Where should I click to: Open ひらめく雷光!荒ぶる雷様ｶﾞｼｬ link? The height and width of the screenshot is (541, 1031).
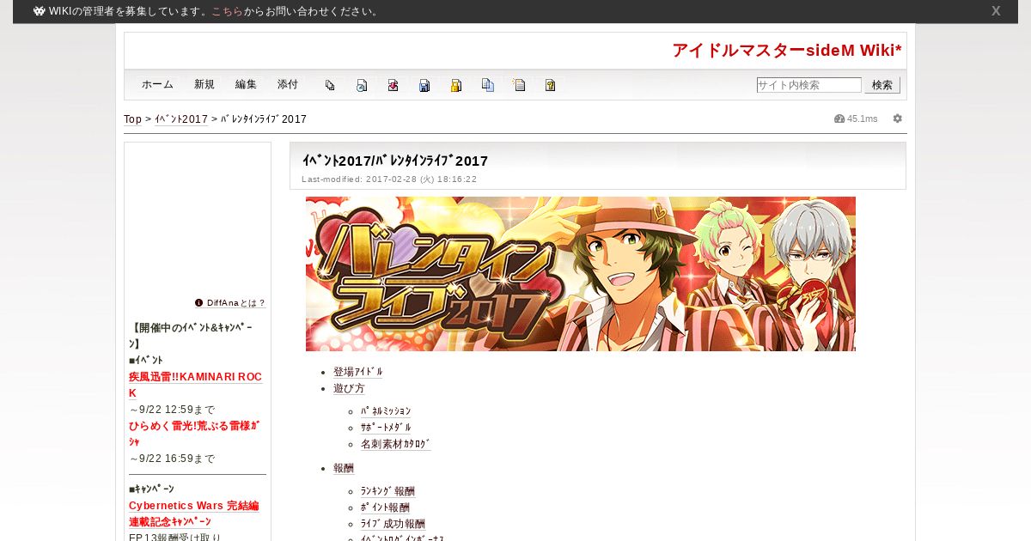click(194, 434)
